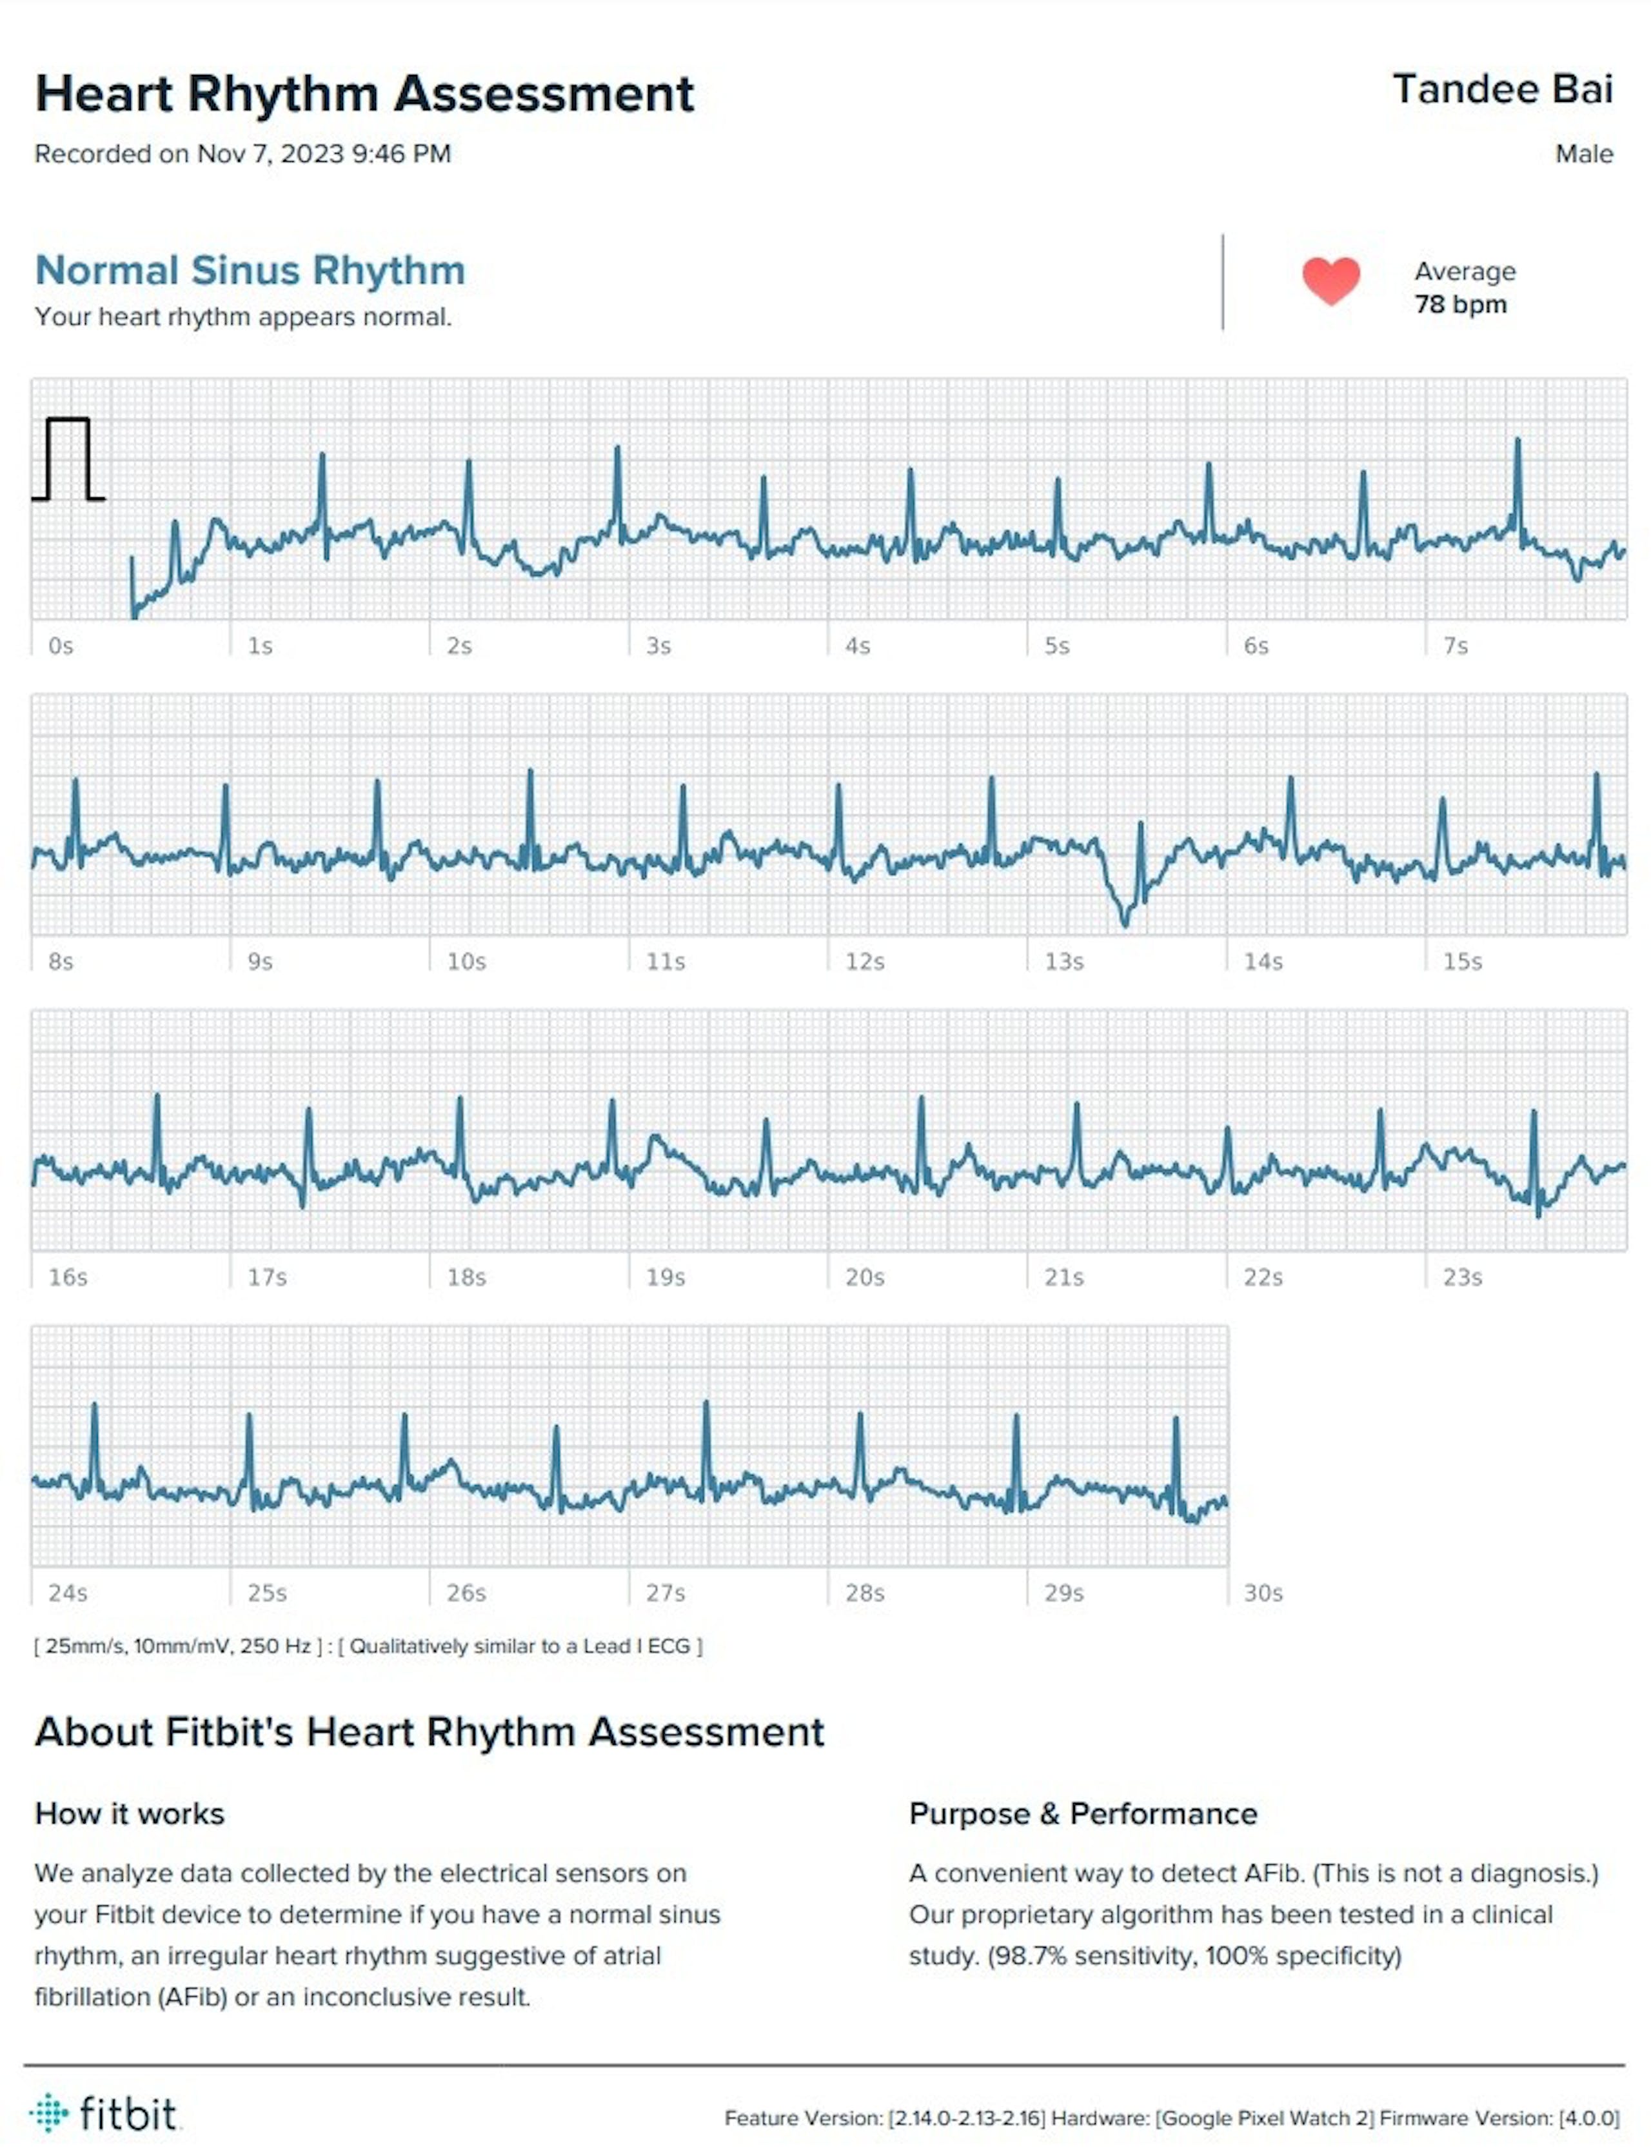Click the 0s timeline marker
This screenshot has width=1651, height=2150.
tap(61, 646)
